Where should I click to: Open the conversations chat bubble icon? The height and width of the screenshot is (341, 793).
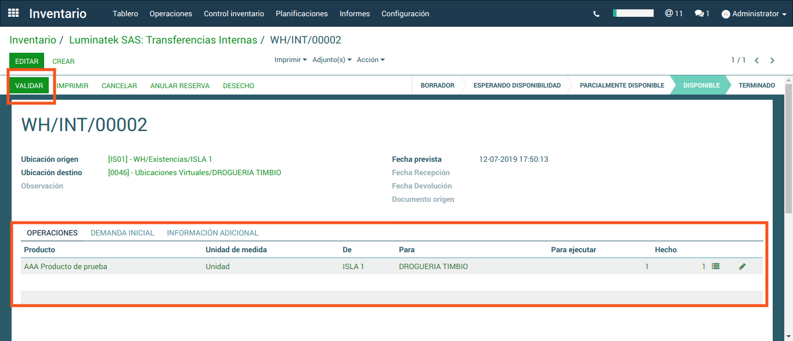[702, 13]
